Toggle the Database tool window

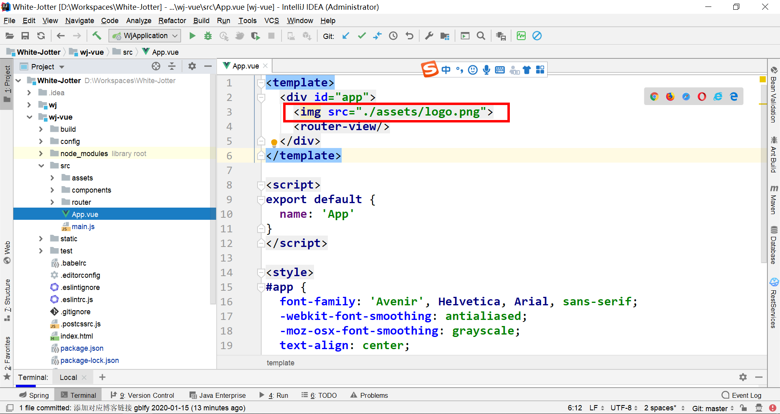773,245
